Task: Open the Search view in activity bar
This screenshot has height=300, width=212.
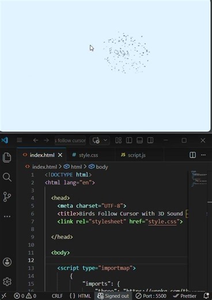Action: [7, 177]
